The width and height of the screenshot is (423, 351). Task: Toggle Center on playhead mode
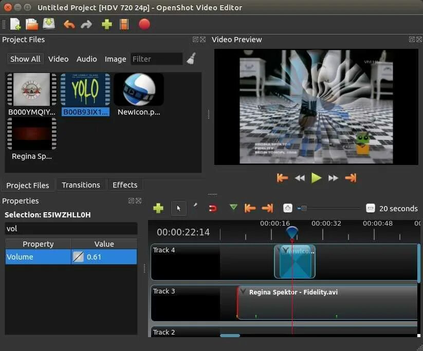click(287, 208)
